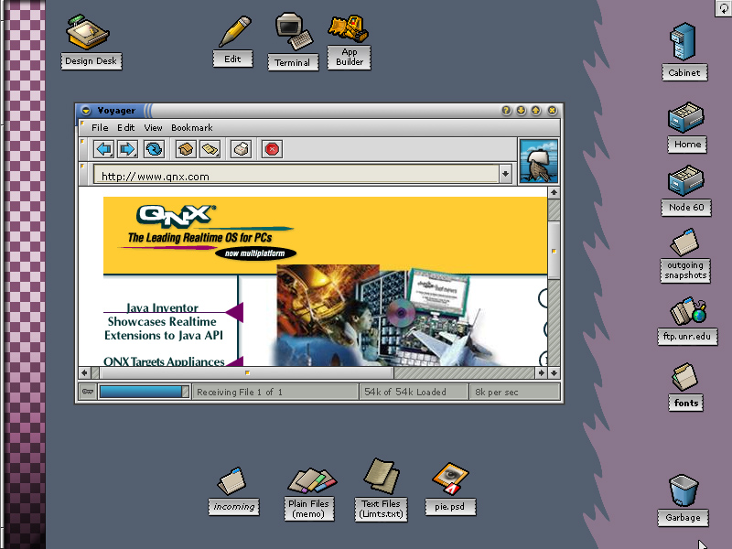Open the Bookmark menu
Viewport: 732px width, 549px height.
tap(191, 128)
